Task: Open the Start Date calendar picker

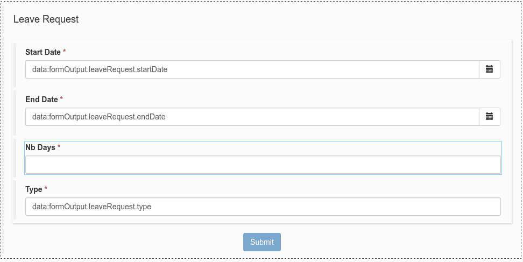Action: point(490,69)
